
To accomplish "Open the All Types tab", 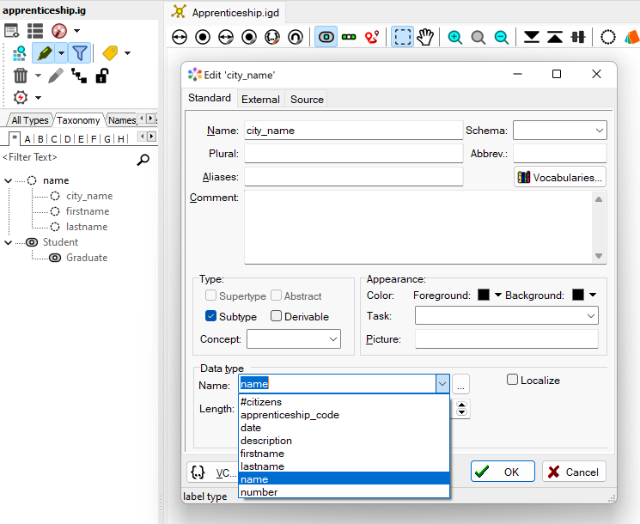I will pyautogui.click(x=30, y=120).
